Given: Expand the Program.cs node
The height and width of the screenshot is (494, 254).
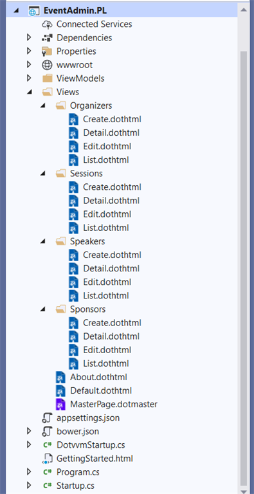Looking at the screenshot, I should (30, 472).
